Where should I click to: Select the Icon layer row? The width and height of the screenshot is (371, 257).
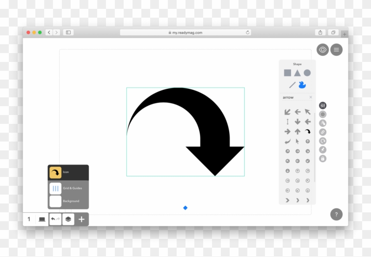68,173
